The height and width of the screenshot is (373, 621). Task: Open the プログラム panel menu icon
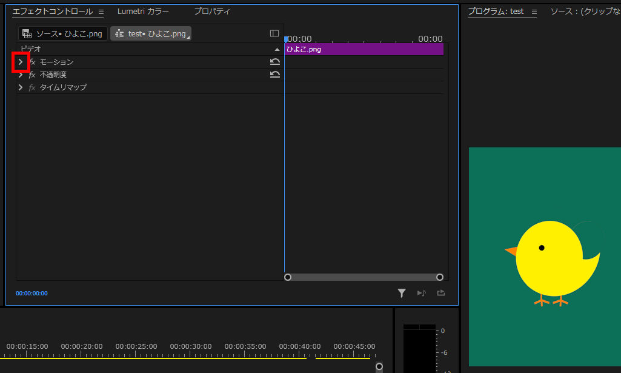[534, 12]
